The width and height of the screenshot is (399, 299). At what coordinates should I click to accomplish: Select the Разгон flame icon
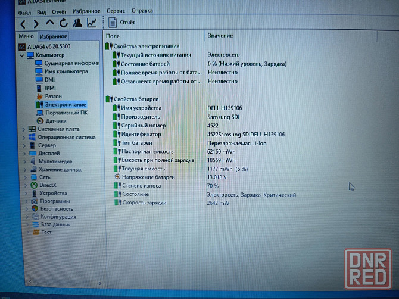[x=40, y=96]
